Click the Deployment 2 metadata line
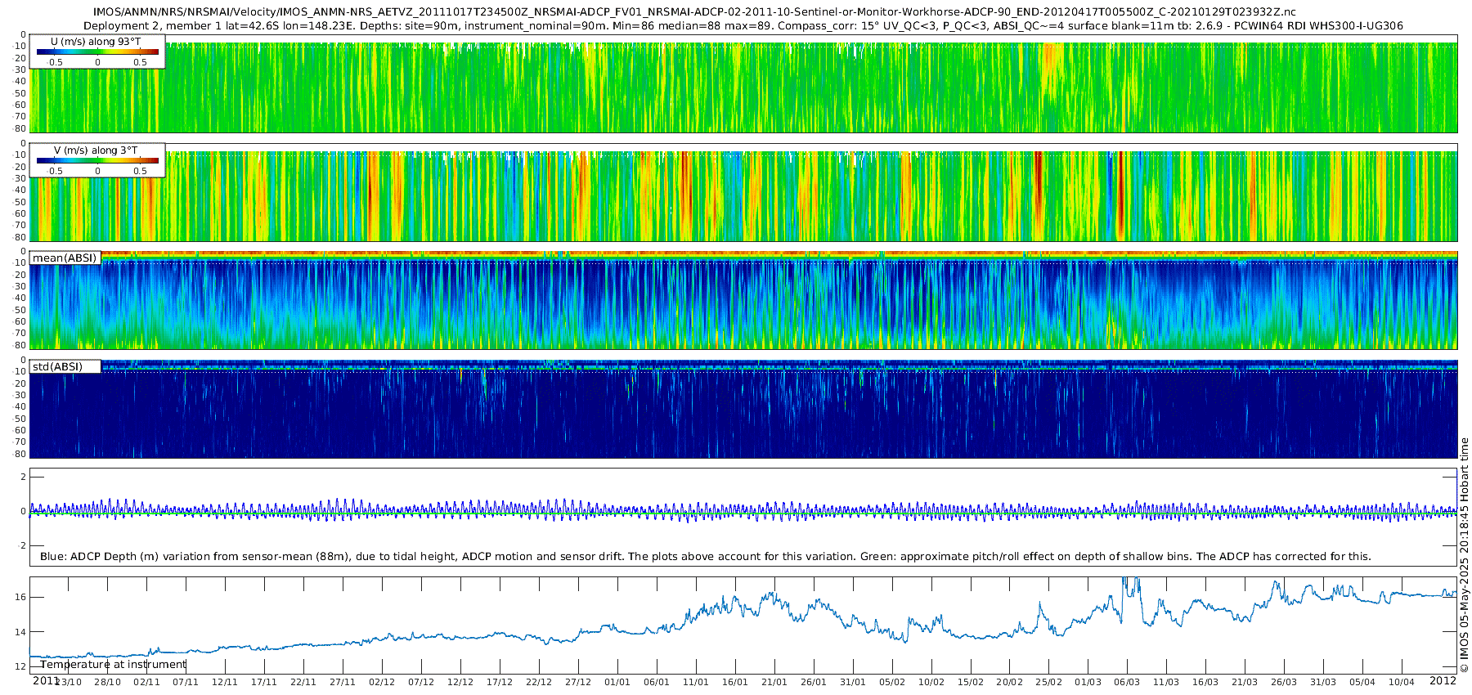1472x695 pixels. pos(743,25)
